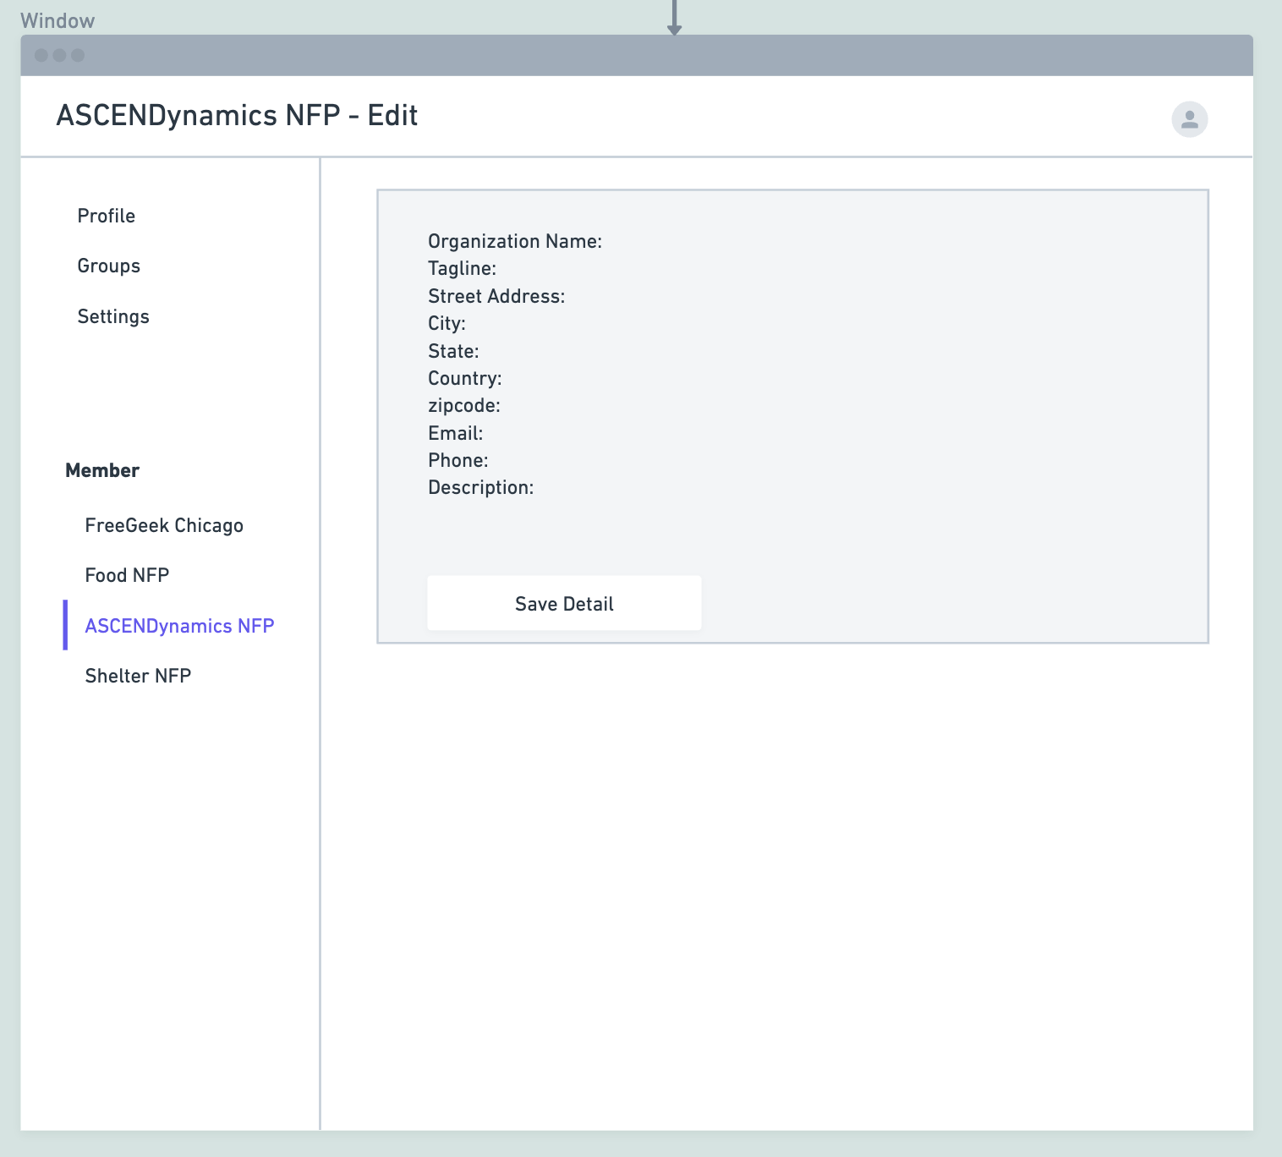Click the Member section heading
Viewport: 1282px width, 1157px height.
click(x=102, y=470)
